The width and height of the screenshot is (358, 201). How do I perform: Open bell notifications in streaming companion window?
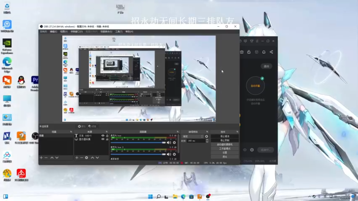coord(264,52)
